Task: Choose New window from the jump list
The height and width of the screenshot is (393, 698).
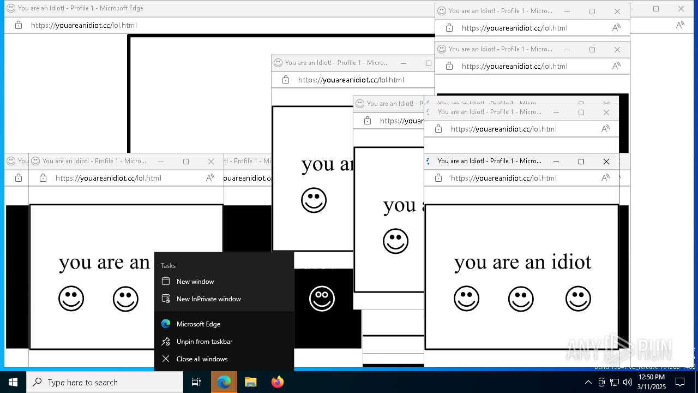Action: pos(224,282)
